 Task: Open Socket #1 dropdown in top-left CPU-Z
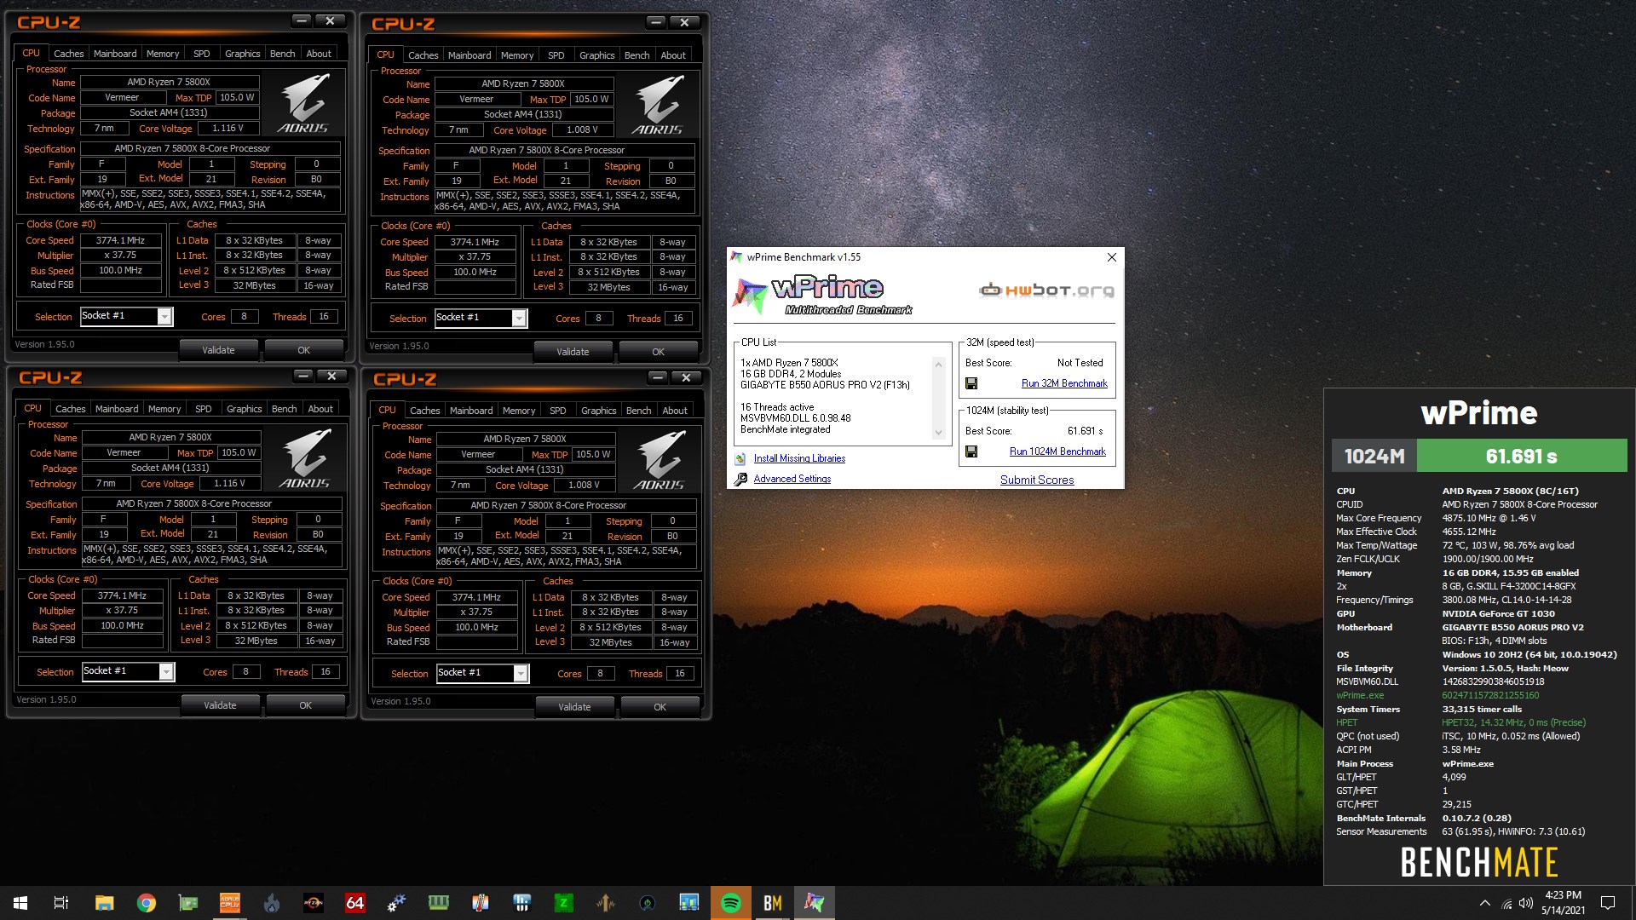[165, 317]
